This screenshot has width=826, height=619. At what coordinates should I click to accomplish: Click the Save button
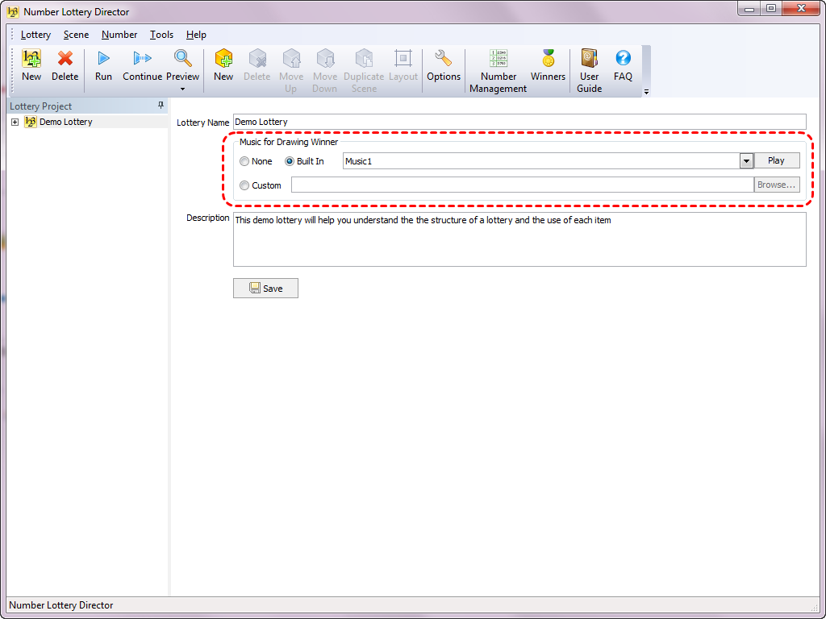(x=265, y=289)
